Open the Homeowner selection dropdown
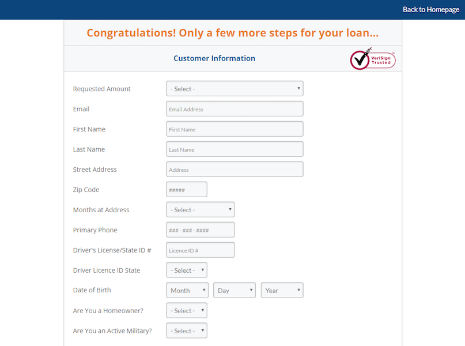The image size is (465, 346). click(x=186, y=311)
